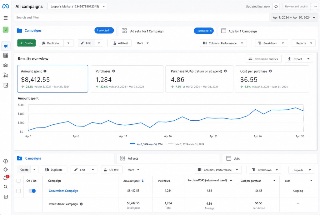Image resolution: width=320 pixels, height=215 pixels.
Task: Open notifications bell with red badge
Action: (6, 178)
